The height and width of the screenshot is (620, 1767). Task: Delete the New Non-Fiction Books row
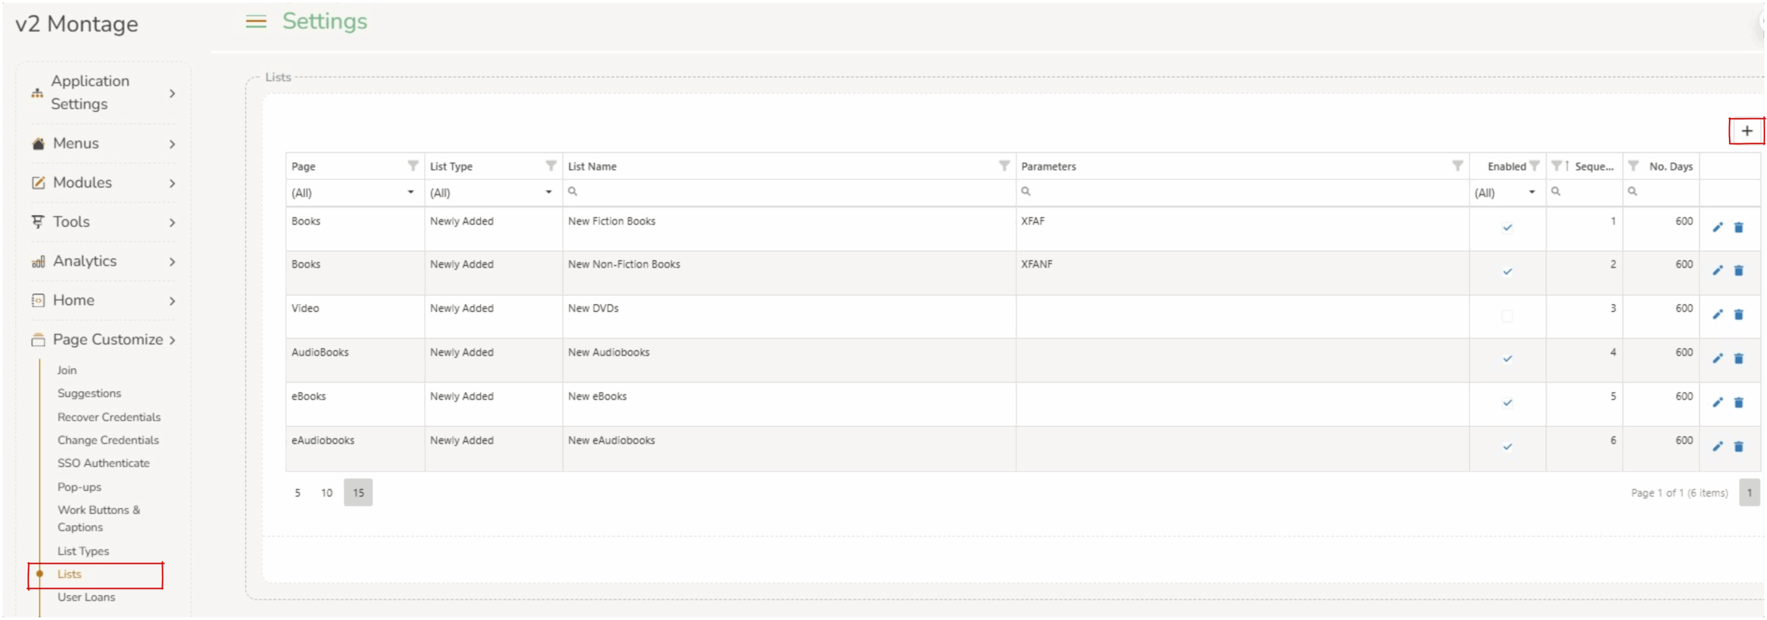[x=1738, y=271]
